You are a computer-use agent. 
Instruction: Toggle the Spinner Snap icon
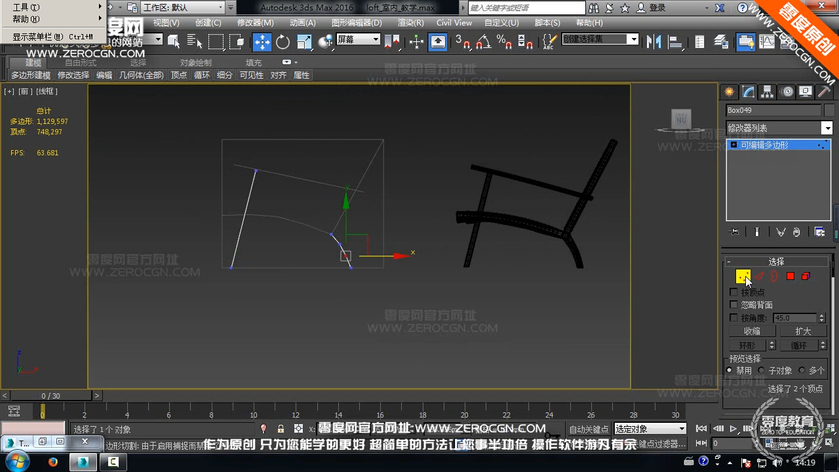(525, 42)
